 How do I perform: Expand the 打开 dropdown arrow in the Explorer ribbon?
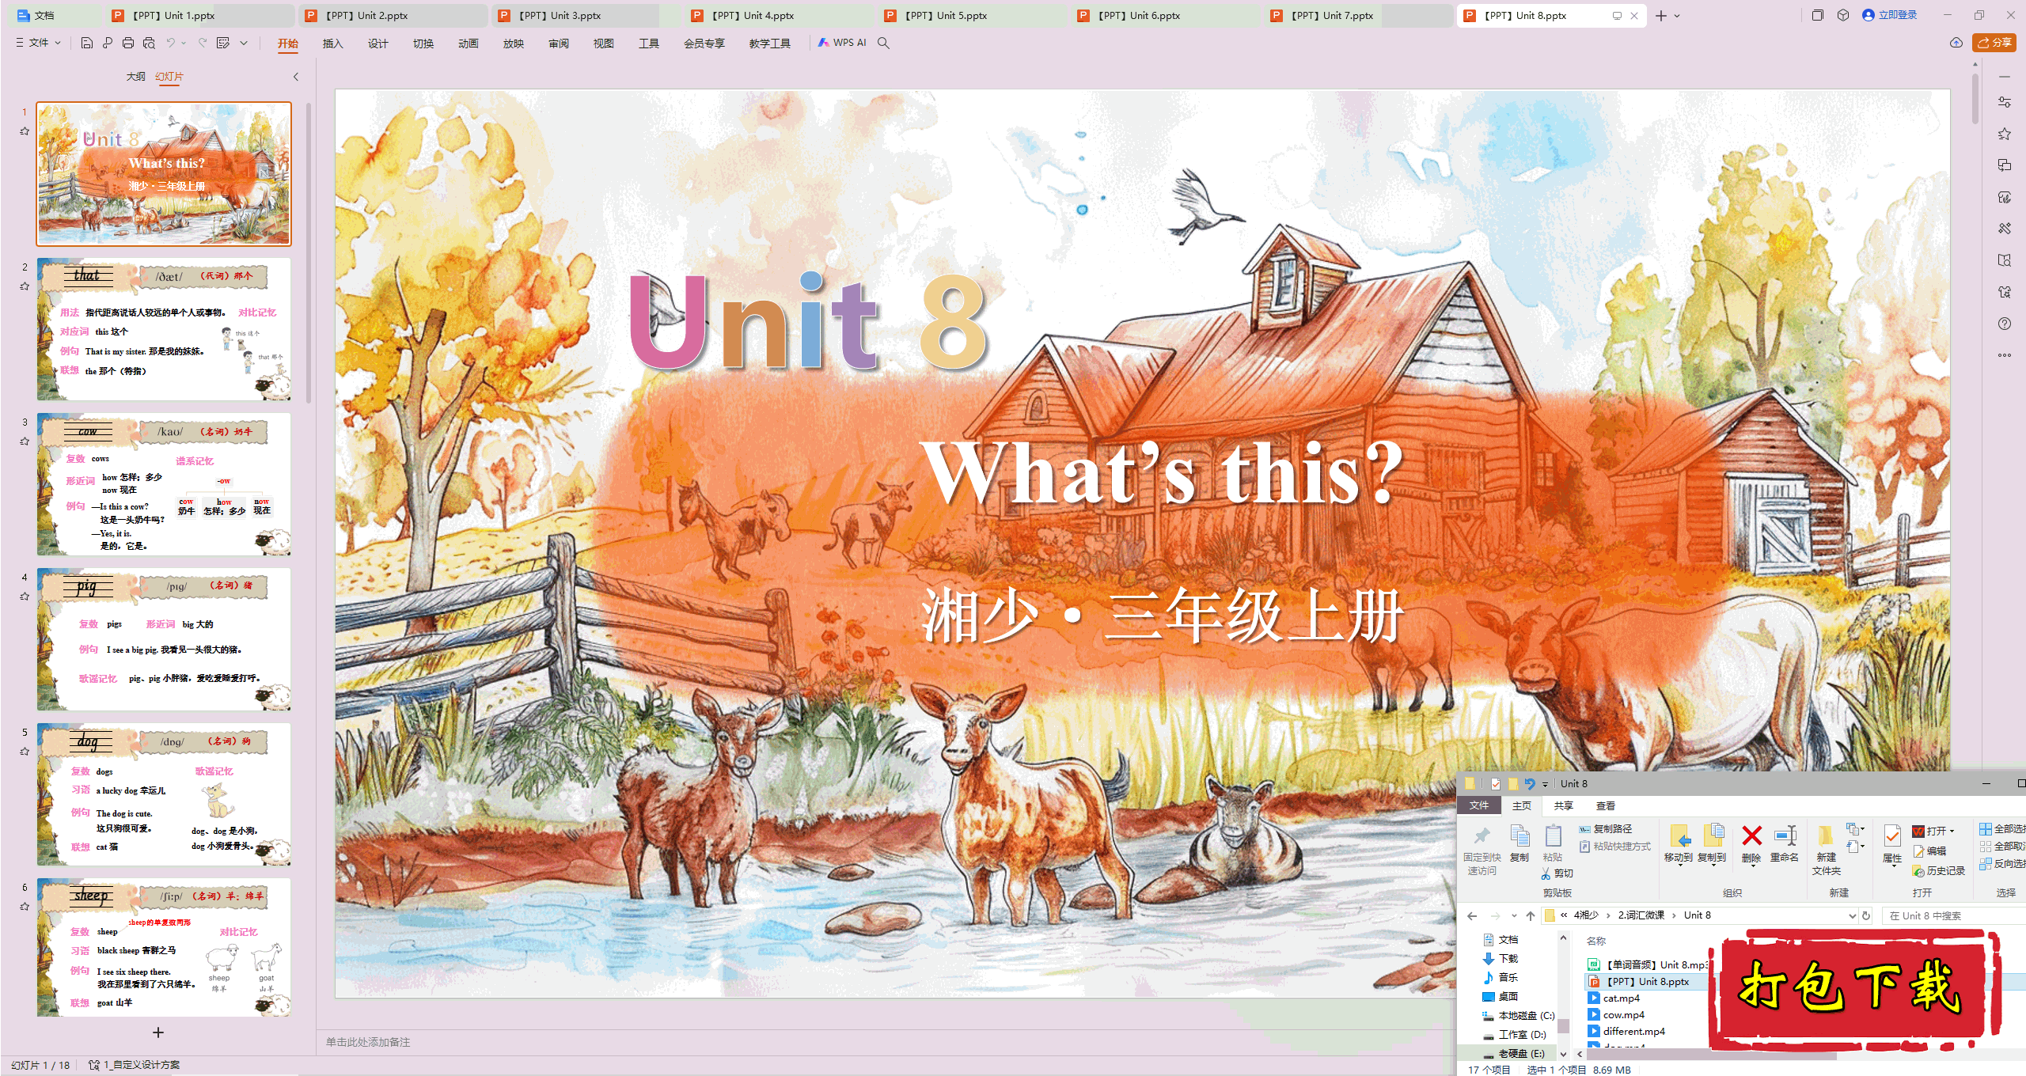pos(1952,831)
